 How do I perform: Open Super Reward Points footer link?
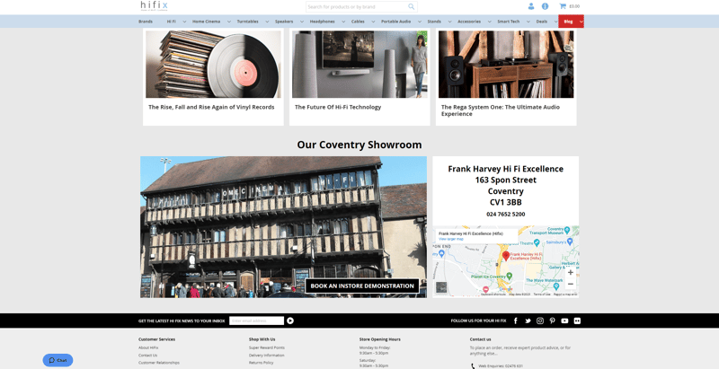(x=266, y=348)
